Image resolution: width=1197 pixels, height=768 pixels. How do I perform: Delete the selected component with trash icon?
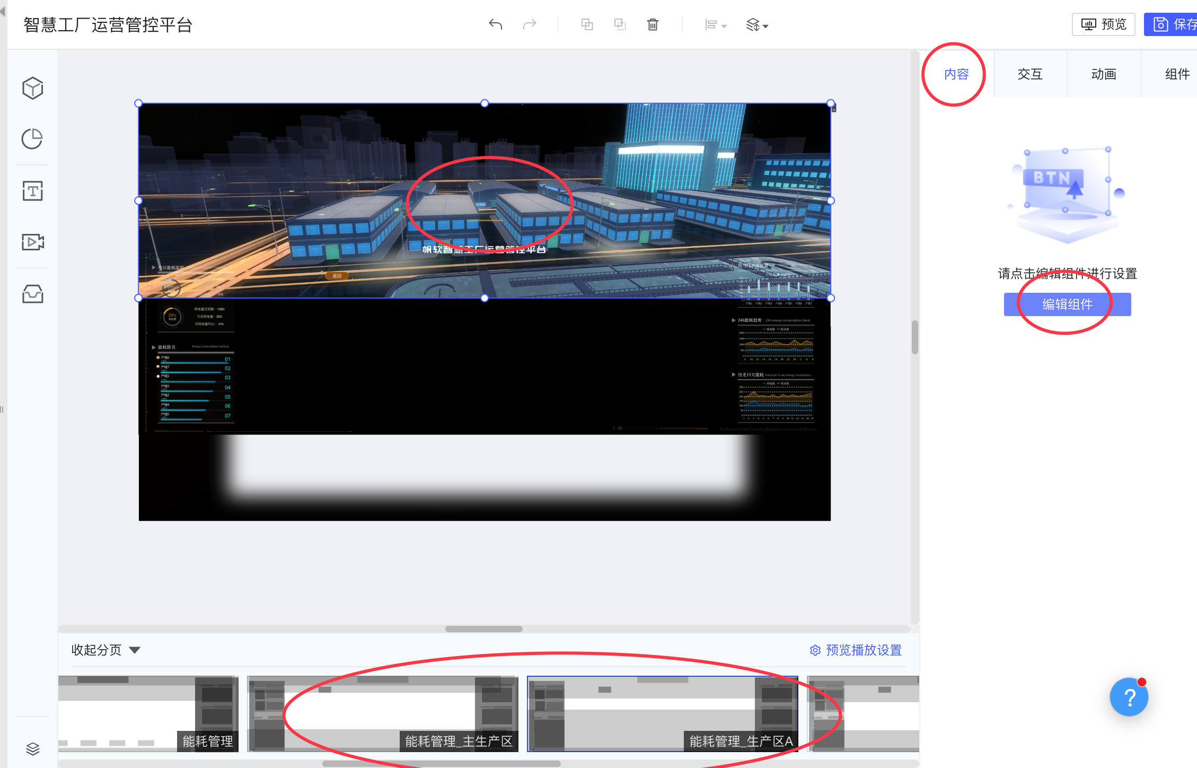click(653, 24)
